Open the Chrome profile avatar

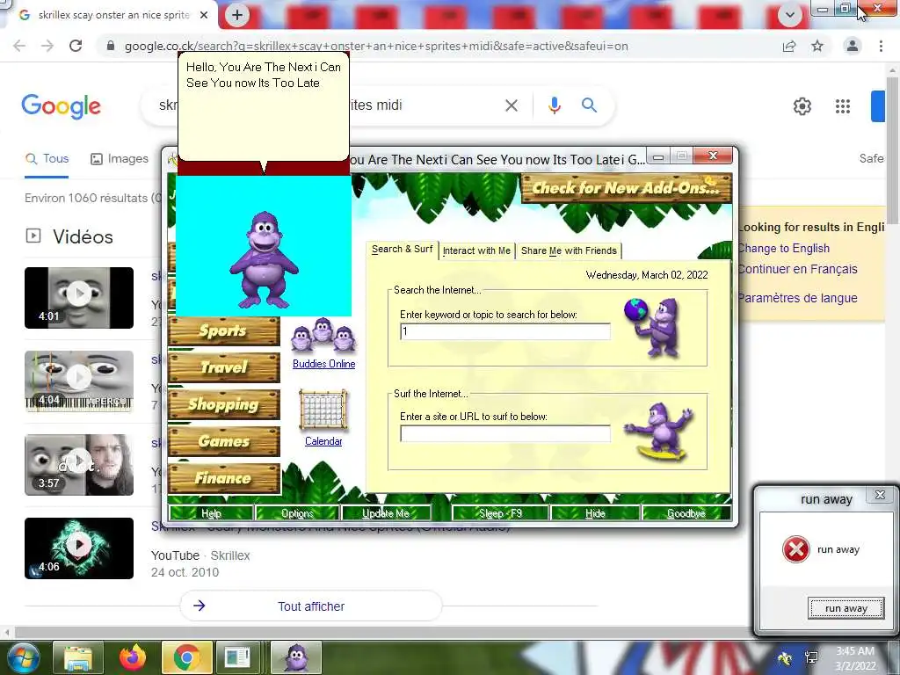point(853,46)
